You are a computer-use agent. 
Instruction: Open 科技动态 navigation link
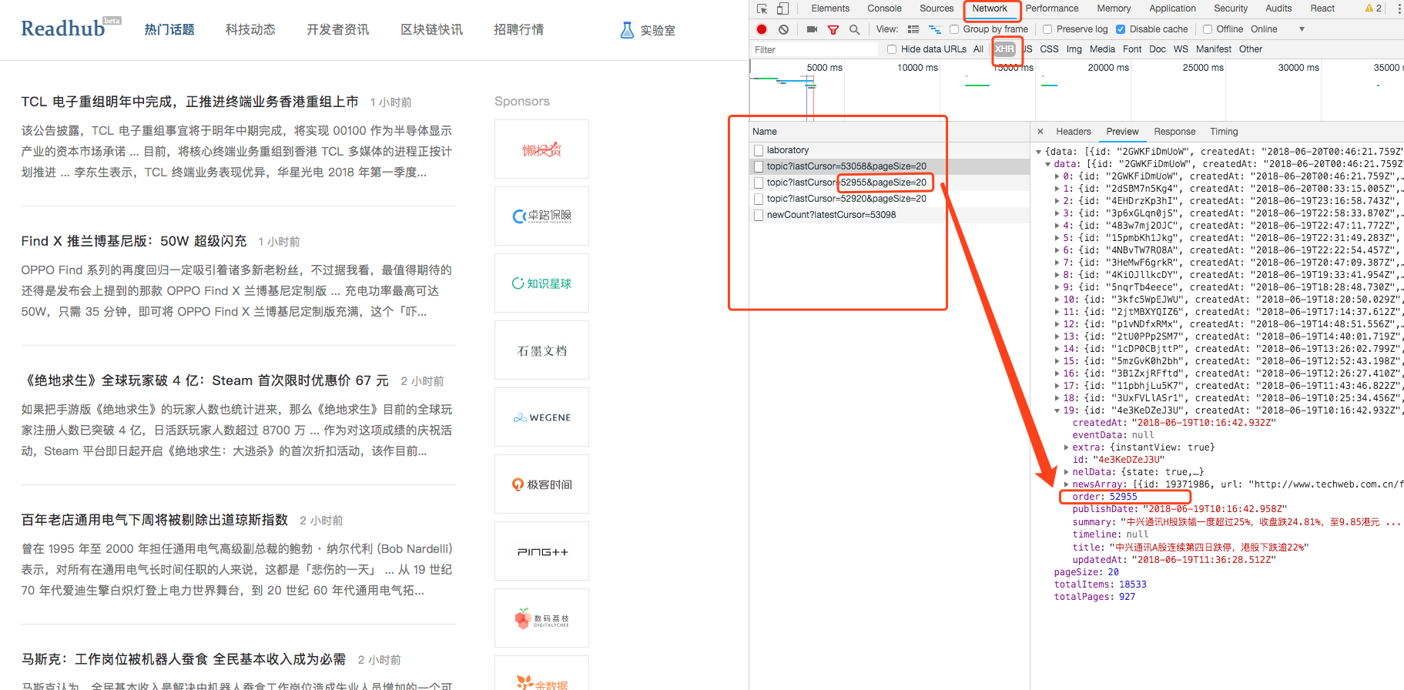pyautogui.click(x=250, y=30)
